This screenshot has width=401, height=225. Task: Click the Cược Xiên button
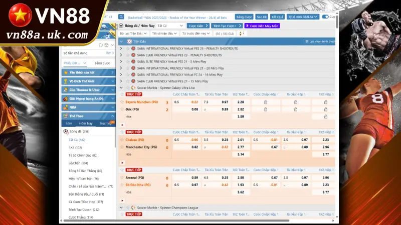click(x=198, y=26)
